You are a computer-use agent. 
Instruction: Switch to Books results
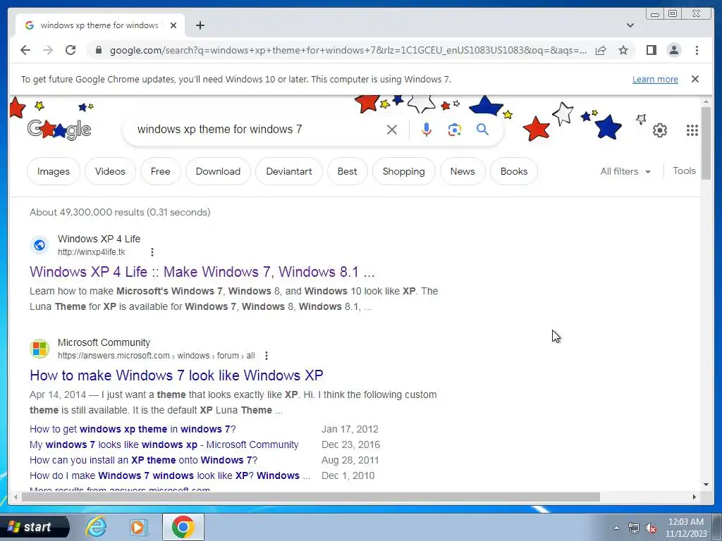(514, 171)
